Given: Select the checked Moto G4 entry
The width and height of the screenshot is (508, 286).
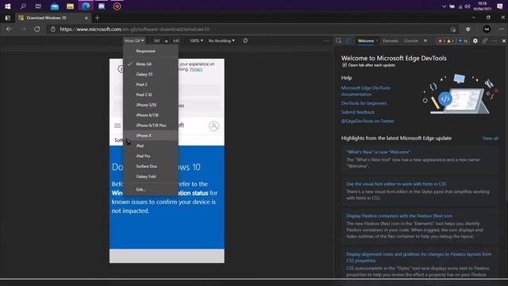Looking at the screenshot, I should (x=151, y=64).
